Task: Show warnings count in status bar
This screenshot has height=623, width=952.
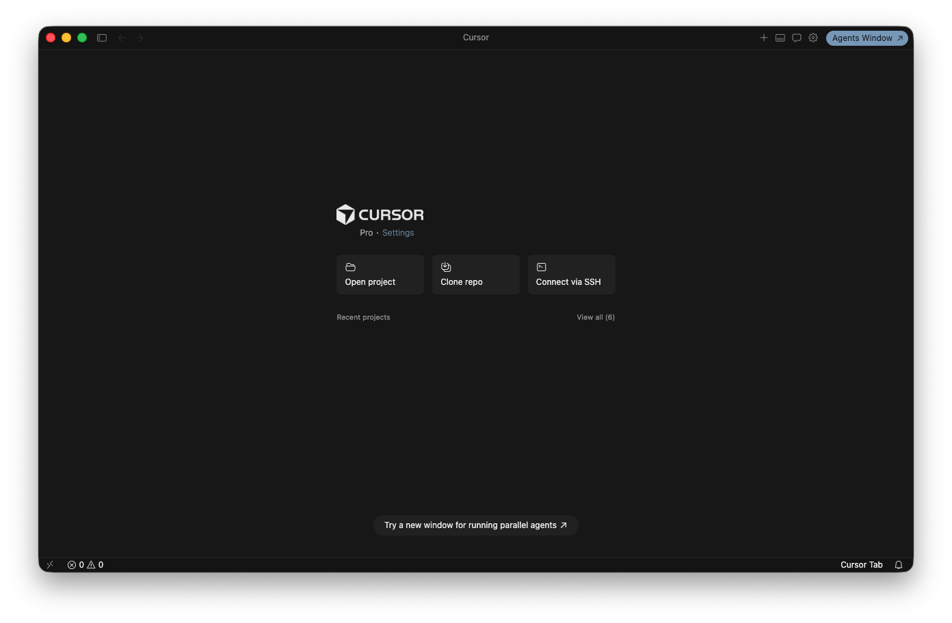Action: 96,565
